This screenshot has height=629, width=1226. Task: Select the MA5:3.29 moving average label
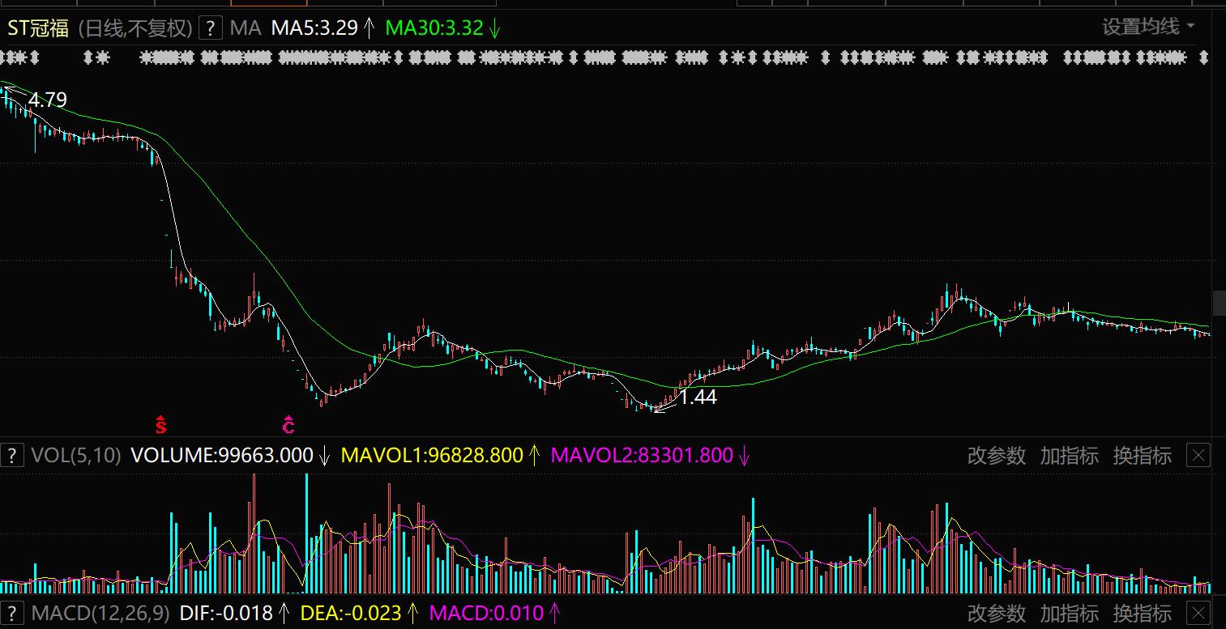(x=314, y=28)
